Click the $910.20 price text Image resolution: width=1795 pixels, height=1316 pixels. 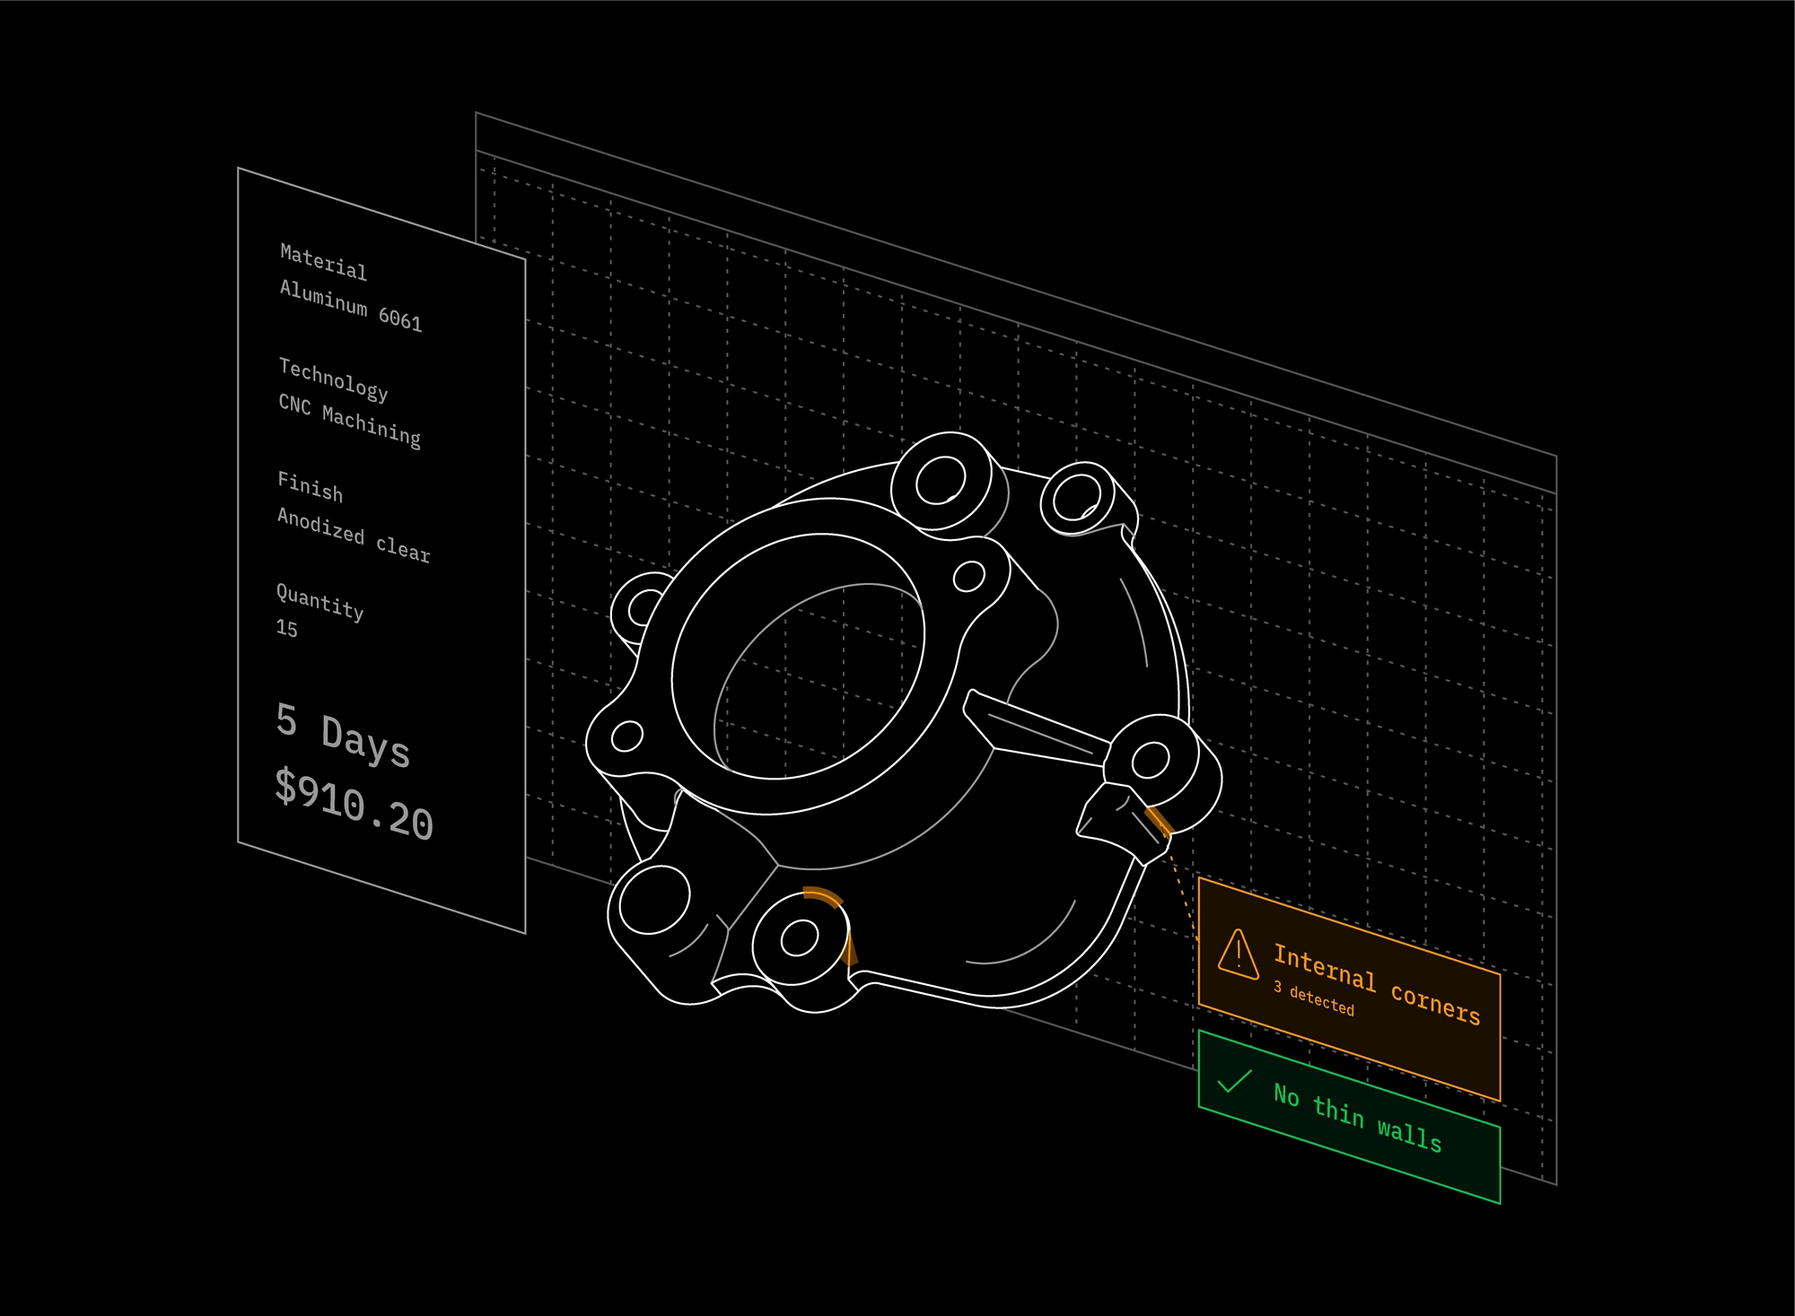coord(354,805)
